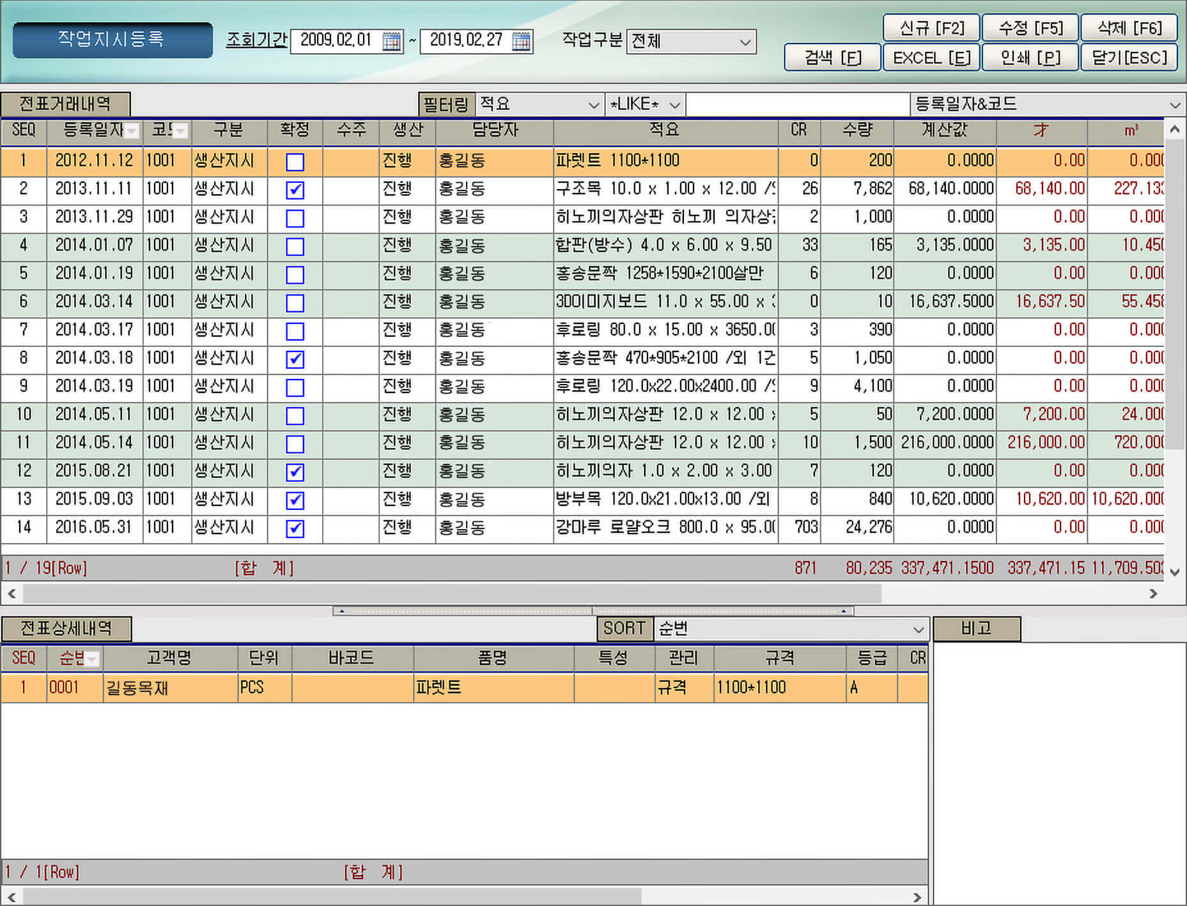Select row with 강마루 로얄오크 800.0
Viewport: 1187px width, 906px height.
click(582, 528)
